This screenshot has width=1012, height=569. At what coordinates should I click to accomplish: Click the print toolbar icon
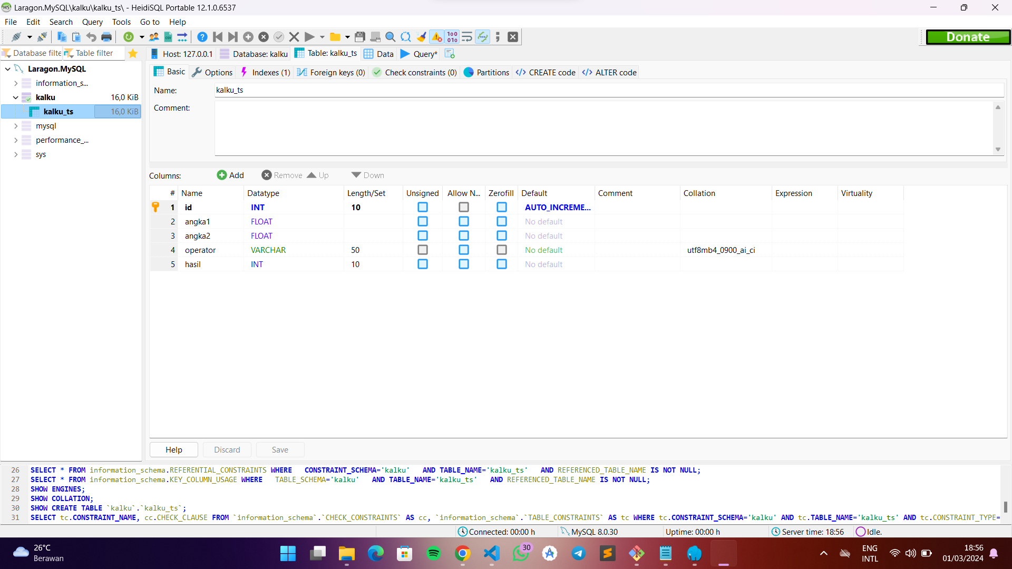click(106, 37)
